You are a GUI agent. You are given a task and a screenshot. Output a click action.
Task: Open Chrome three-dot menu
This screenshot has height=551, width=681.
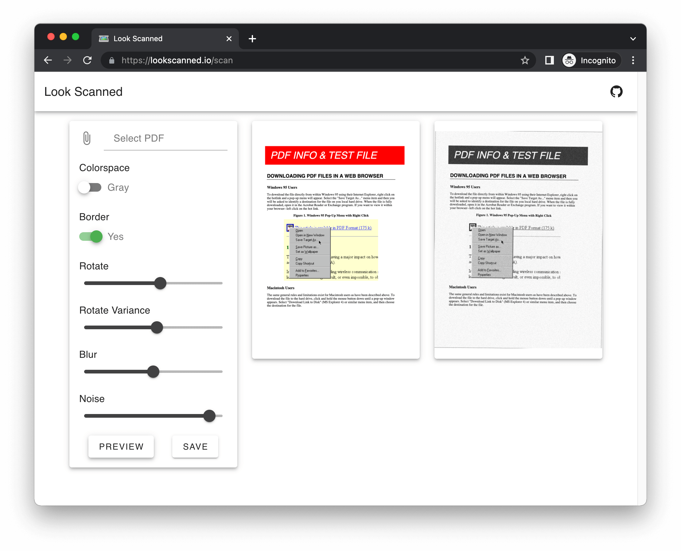click(x=633, y=60)
